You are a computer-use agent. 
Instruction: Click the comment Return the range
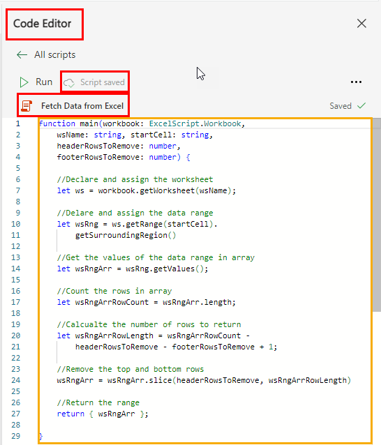click(x=98, y=402)
